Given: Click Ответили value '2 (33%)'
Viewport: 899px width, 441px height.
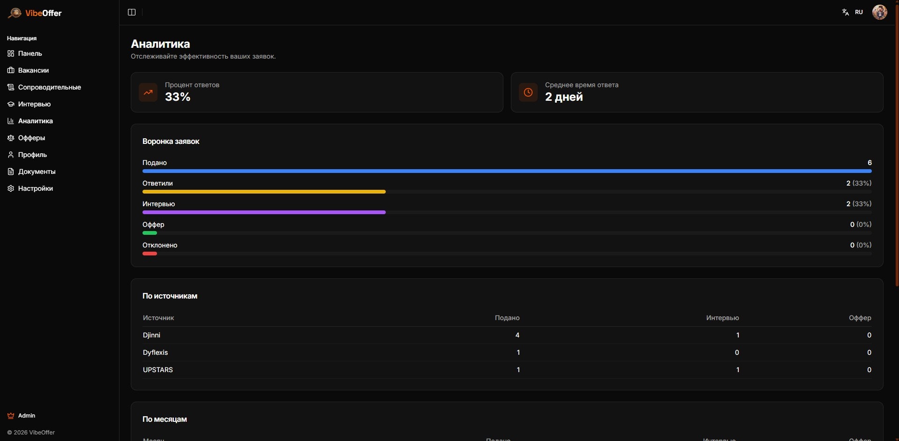Looking at the screenshot, I should (859, 183).
